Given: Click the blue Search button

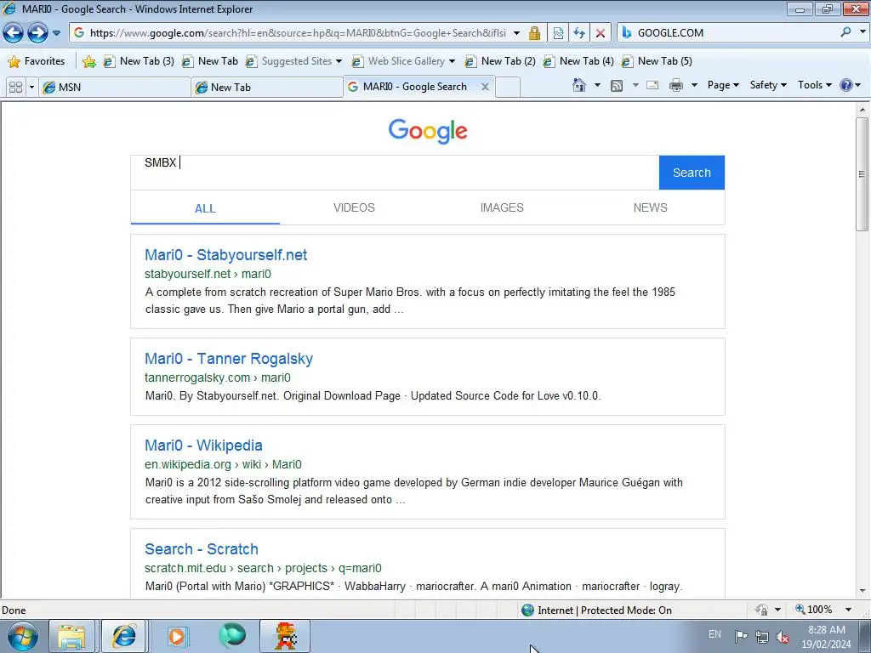Looking at the screenshot, I should pos(692,173).
